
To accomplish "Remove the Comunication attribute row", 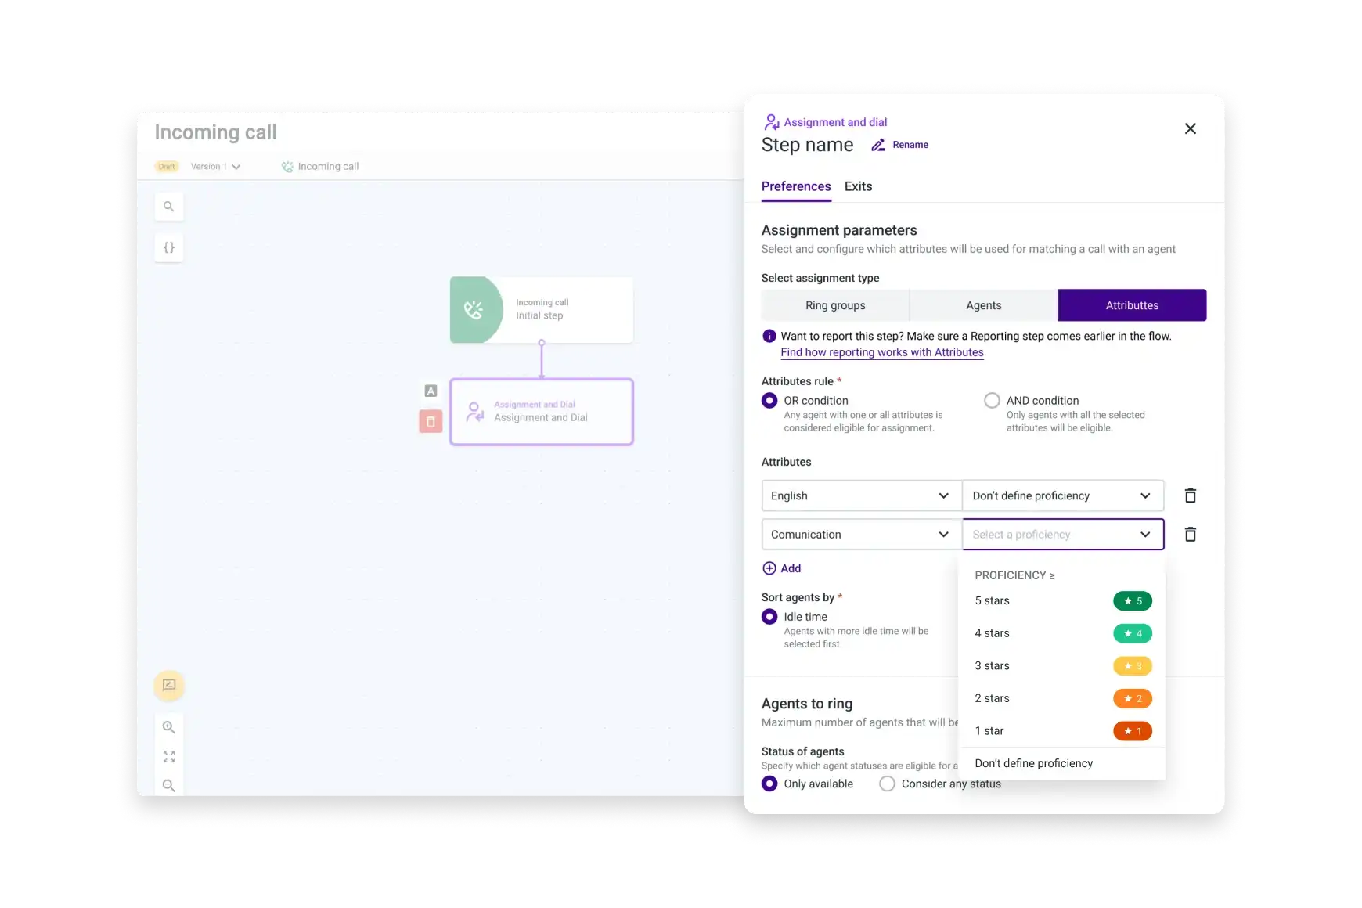I will 1191,534.
